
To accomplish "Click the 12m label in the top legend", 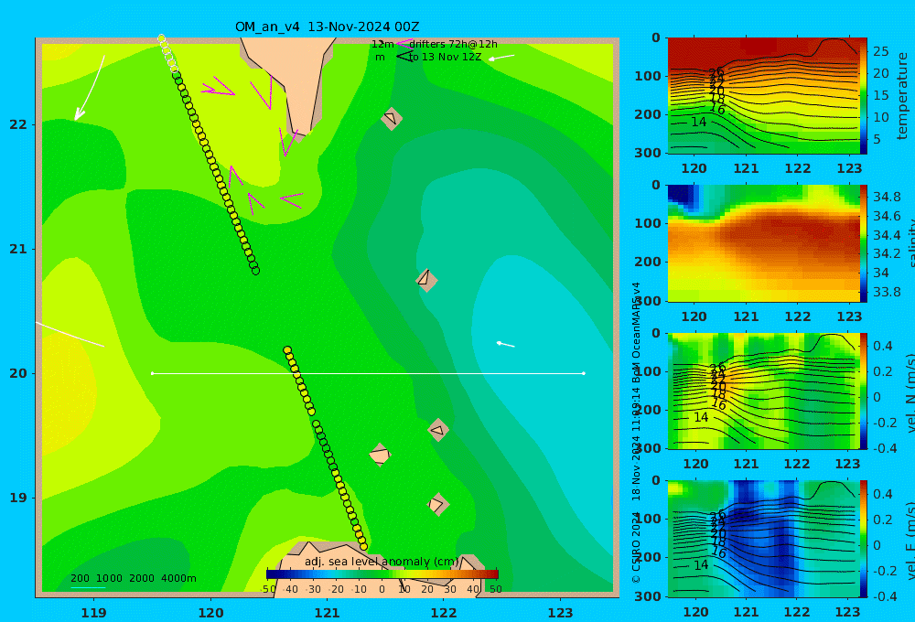I will click(382, 44).
